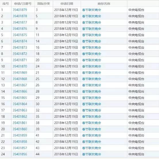The height and width of the screenshot is (159, 159).
Task: Open application number 35401879 link
Action: point(20,10)
